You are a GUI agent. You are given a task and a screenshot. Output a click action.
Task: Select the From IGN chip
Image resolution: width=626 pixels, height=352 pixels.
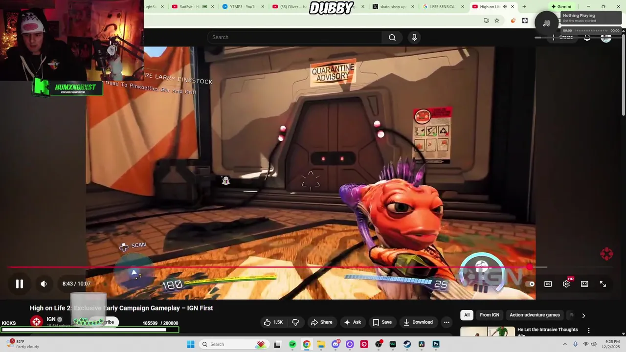click(x=490, y=315)
